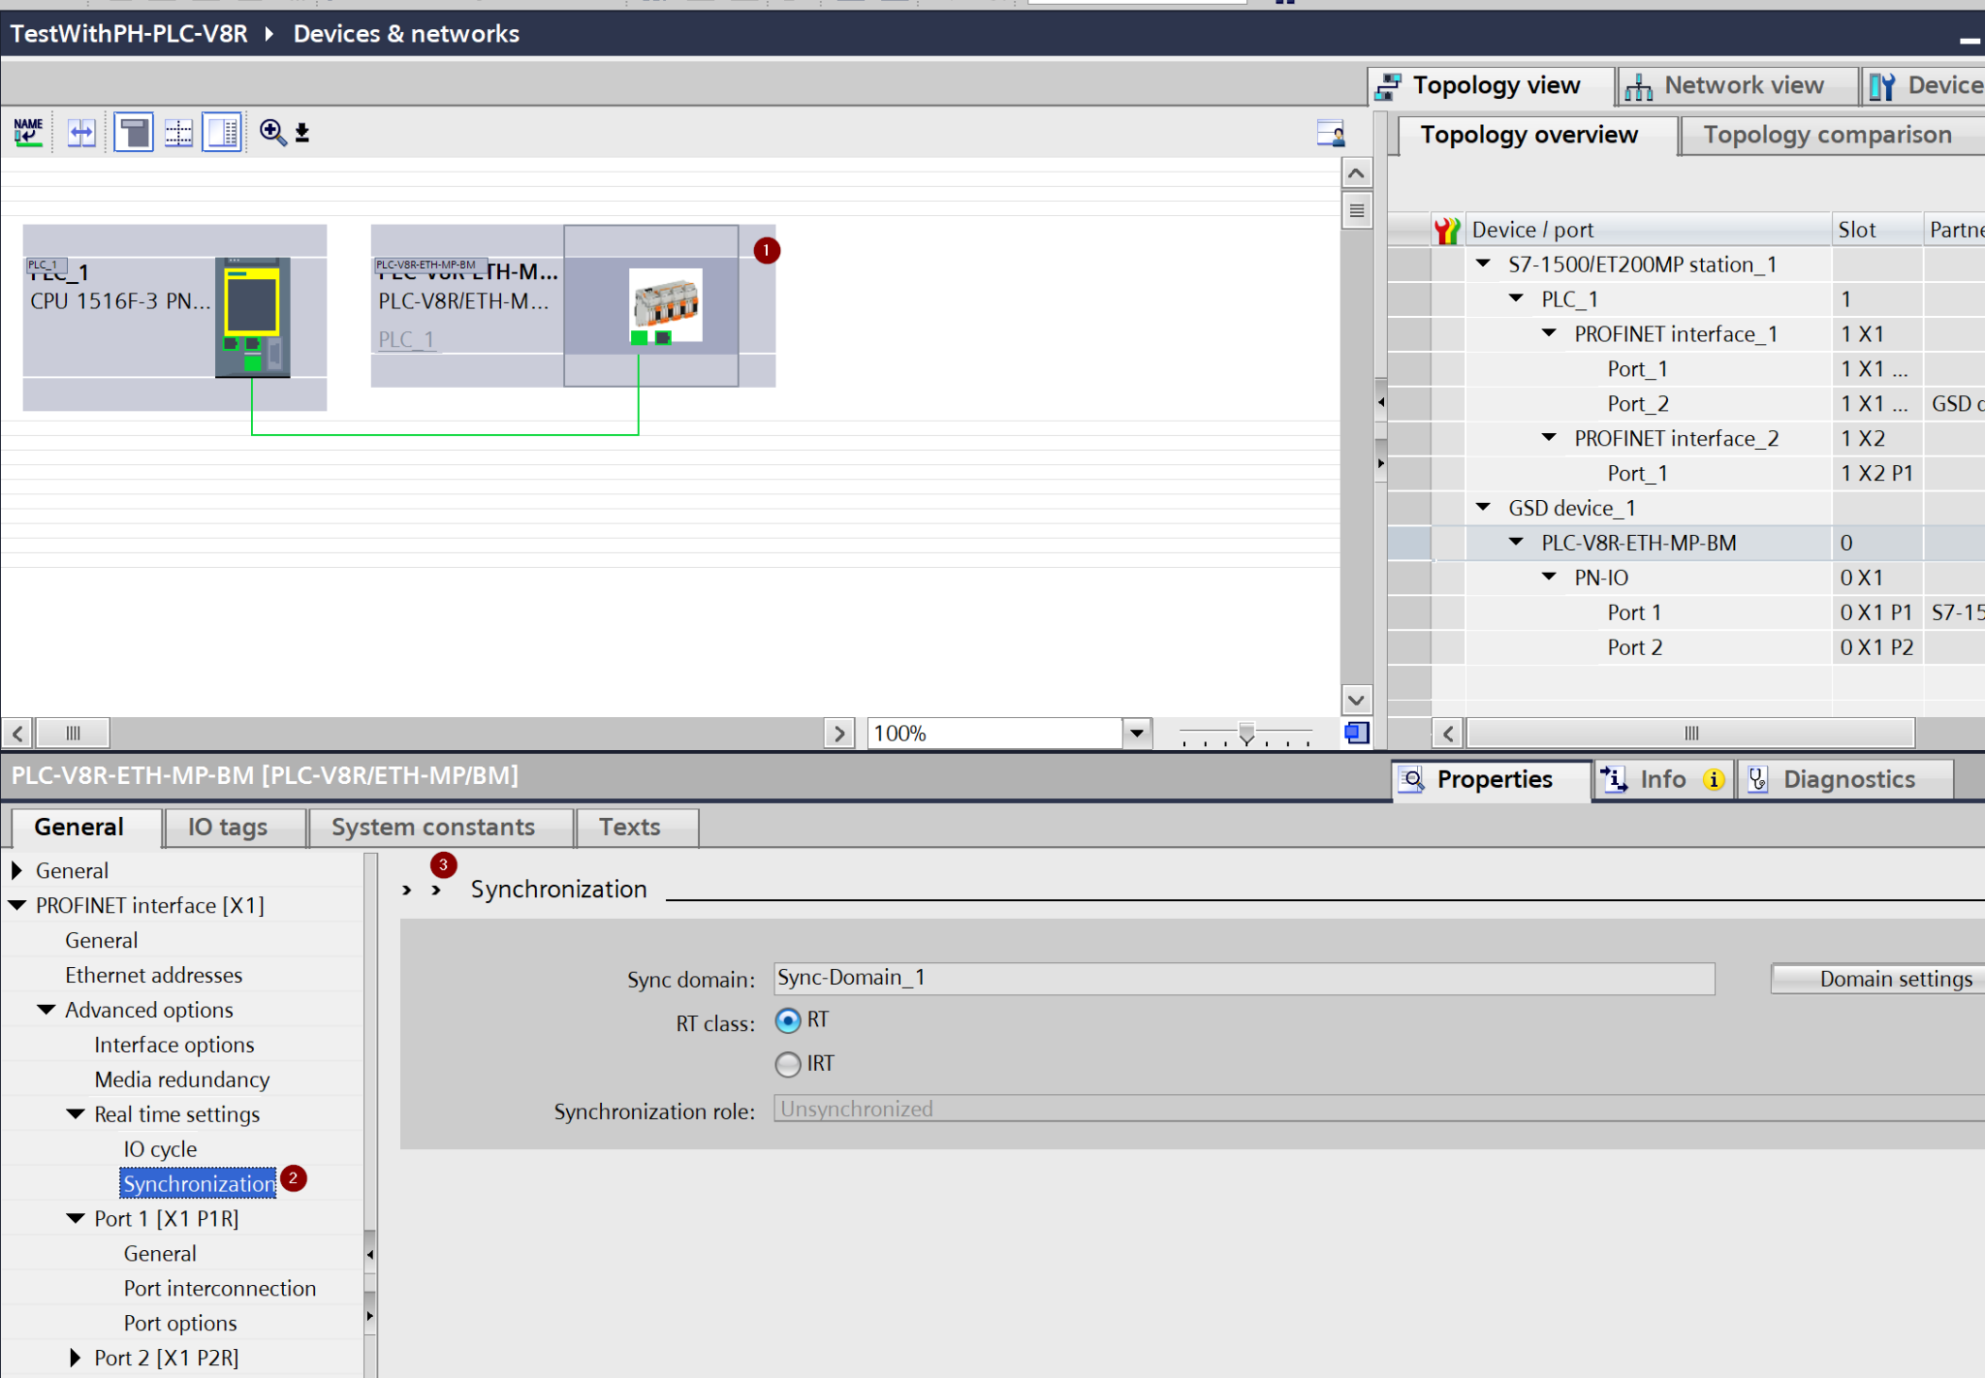Select the RT radio button
The width and height of the screenshot is (1985, 1378).
coord(788,1020)
